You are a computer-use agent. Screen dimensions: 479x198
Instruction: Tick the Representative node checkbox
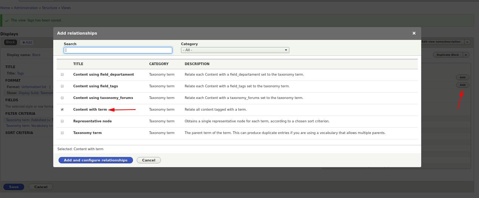[x=62, y=121]
